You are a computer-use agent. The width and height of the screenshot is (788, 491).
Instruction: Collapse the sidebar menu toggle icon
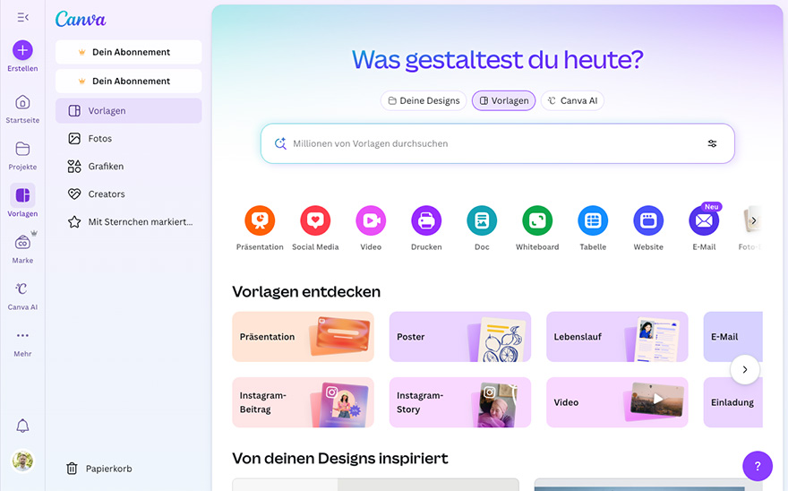click(x=22, y=18)
